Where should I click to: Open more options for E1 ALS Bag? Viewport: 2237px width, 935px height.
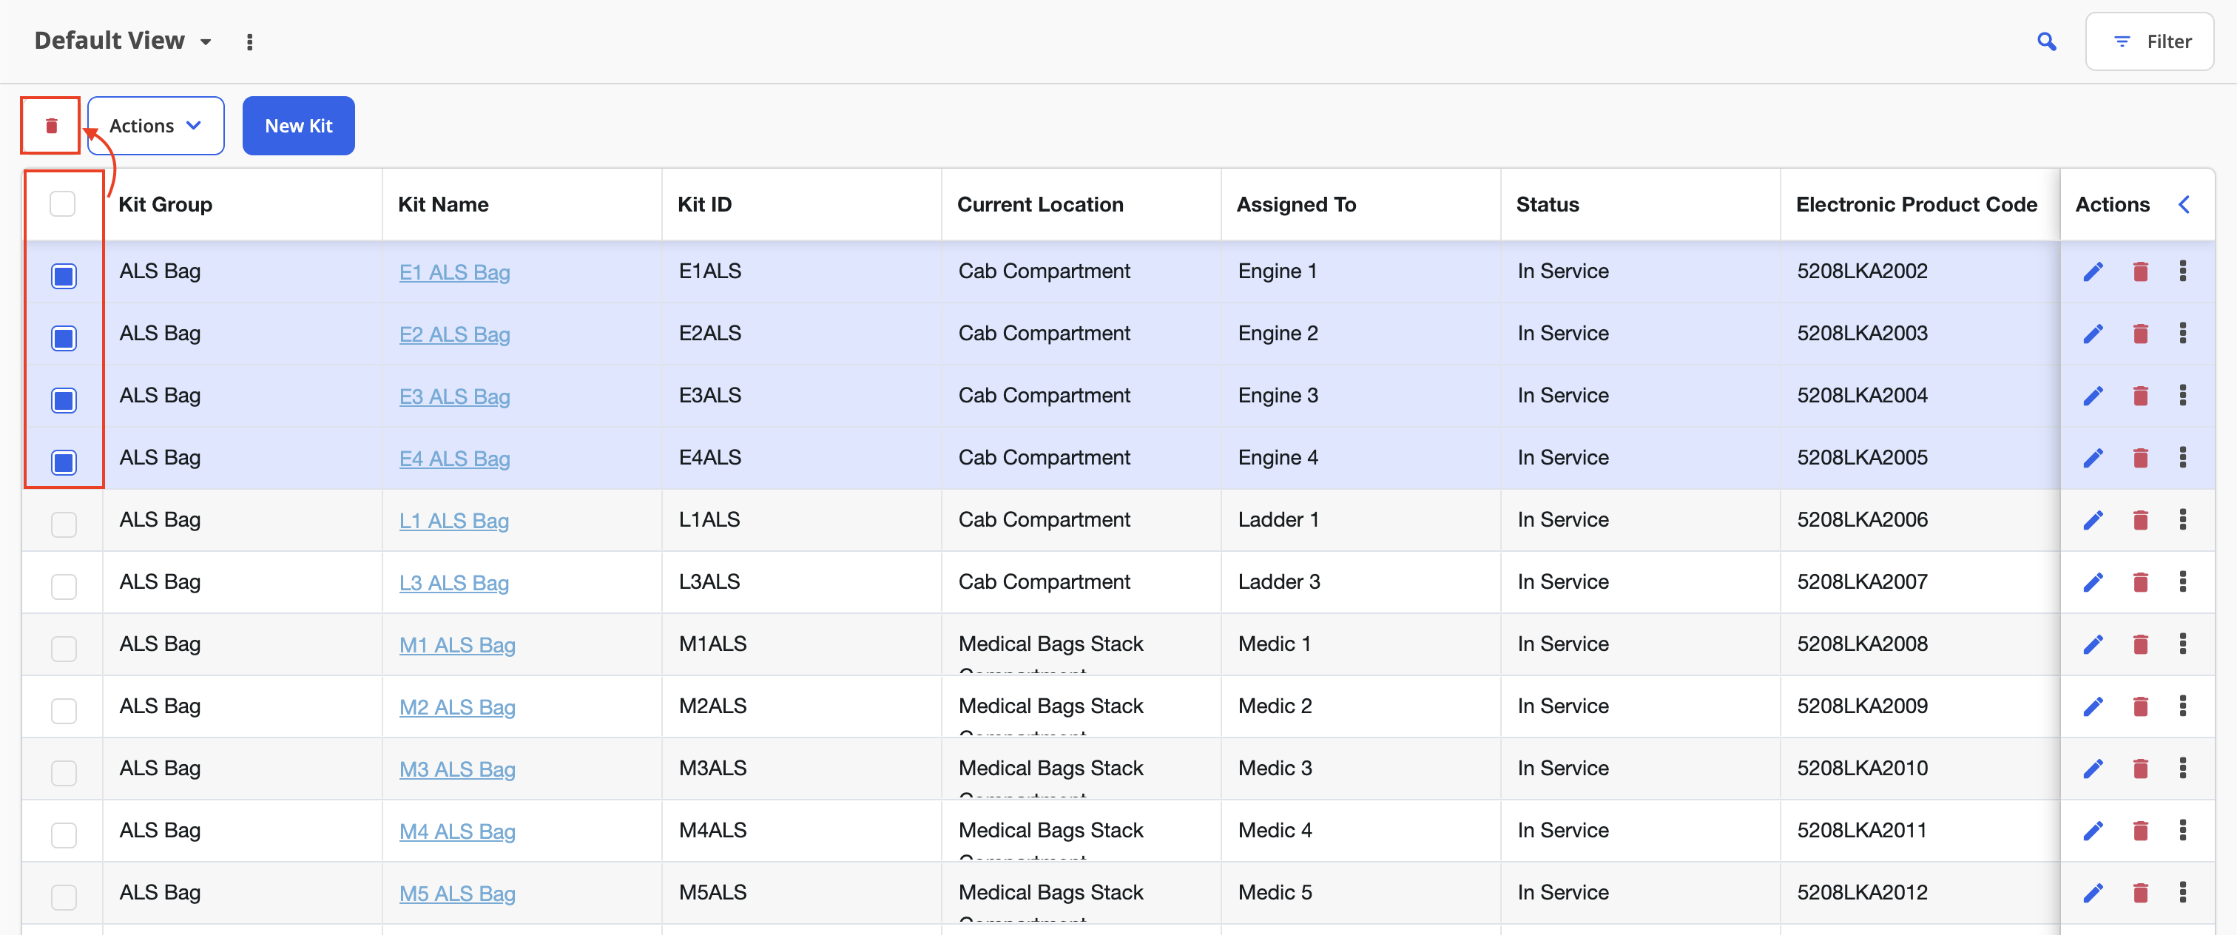coord(2183,271)
